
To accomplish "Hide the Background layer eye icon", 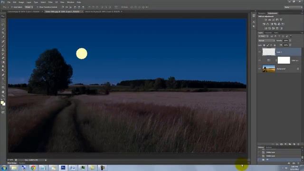I will click(259, 68).
